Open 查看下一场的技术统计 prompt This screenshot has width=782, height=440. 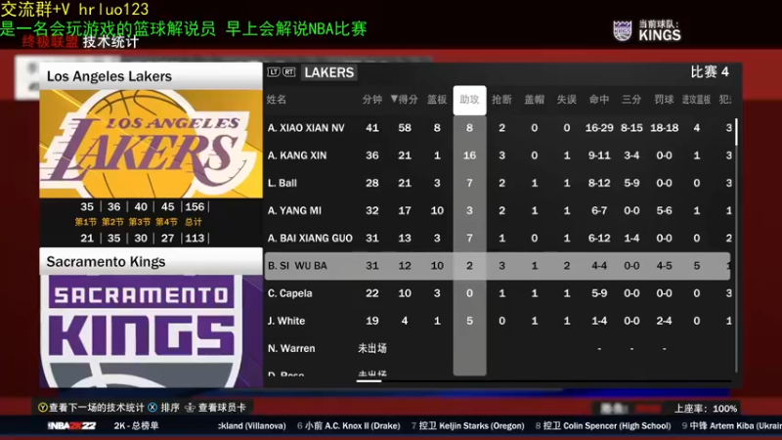click(96, 408)
